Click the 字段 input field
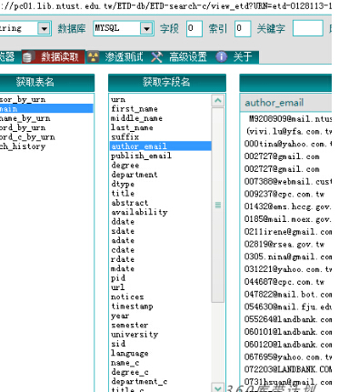Screen dimensions: 339x392 (x=194, y=28)
